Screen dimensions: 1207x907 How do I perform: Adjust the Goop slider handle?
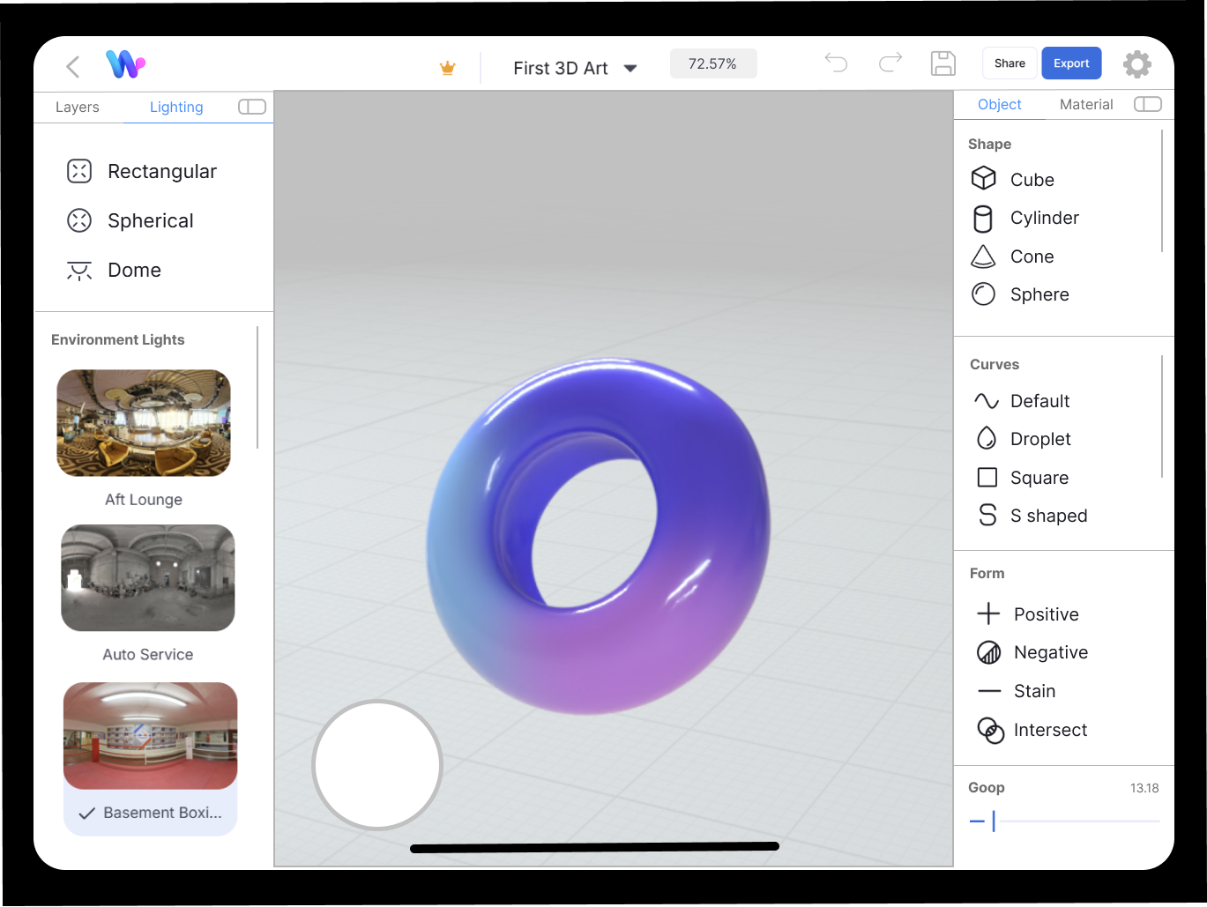(x=994, y=822)
